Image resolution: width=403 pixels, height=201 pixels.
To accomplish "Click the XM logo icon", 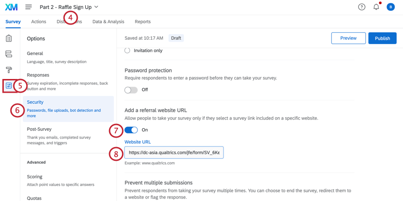I will (11, 7).
